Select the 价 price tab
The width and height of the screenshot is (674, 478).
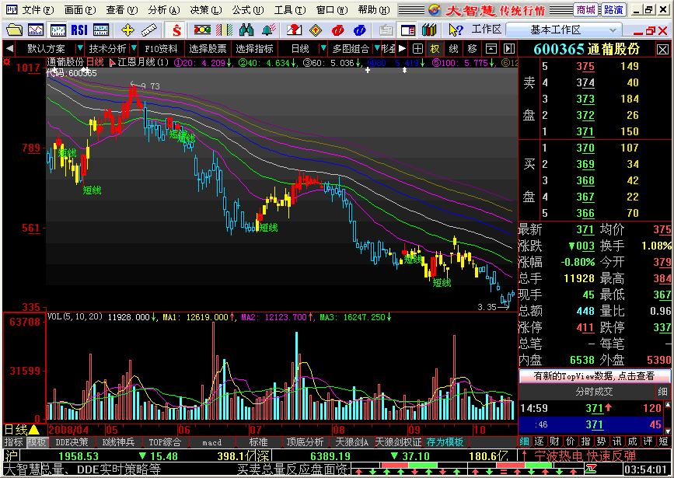point(570,441)
